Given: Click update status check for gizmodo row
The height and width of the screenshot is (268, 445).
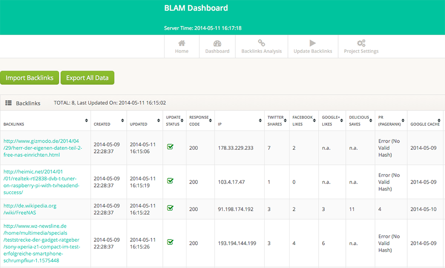Looking at the screenshot, I should pos(170,147).
